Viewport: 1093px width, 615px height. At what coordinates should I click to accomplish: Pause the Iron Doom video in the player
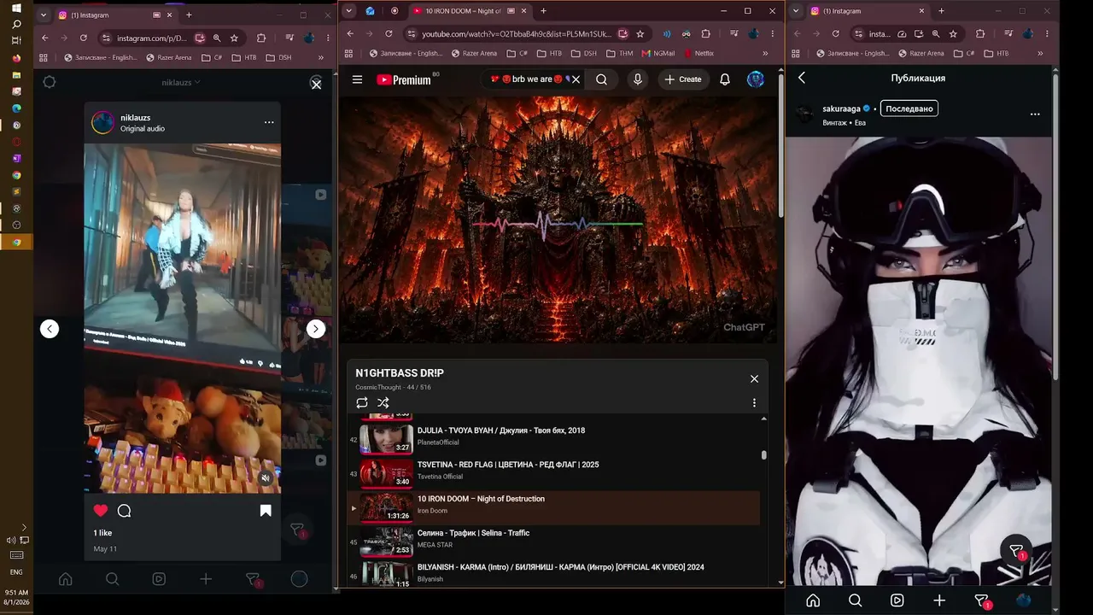pos(558,220)
